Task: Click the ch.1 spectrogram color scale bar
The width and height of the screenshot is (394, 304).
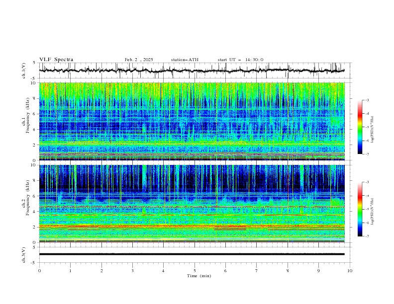Action: (360, 127)
